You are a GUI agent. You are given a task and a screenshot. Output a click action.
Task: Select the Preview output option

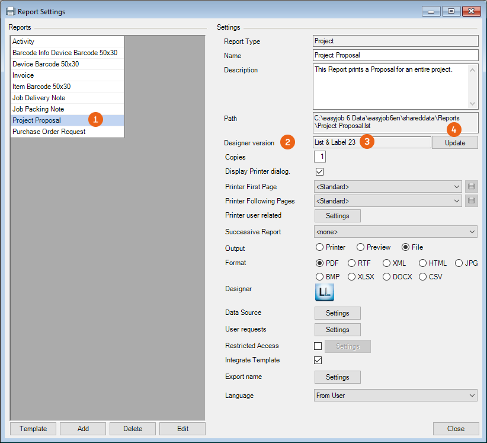(x=360, y=247)
